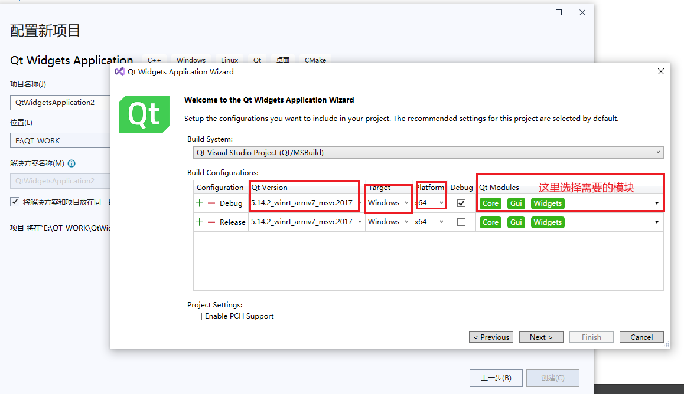
Task: Click the Core module tag in the Debug row
Action: coord(490,203)
